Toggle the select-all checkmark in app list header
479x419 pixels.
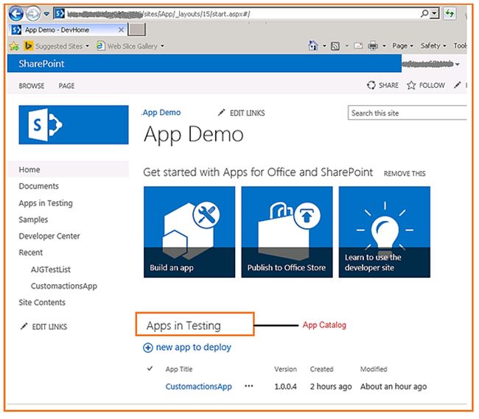[150, 369]
